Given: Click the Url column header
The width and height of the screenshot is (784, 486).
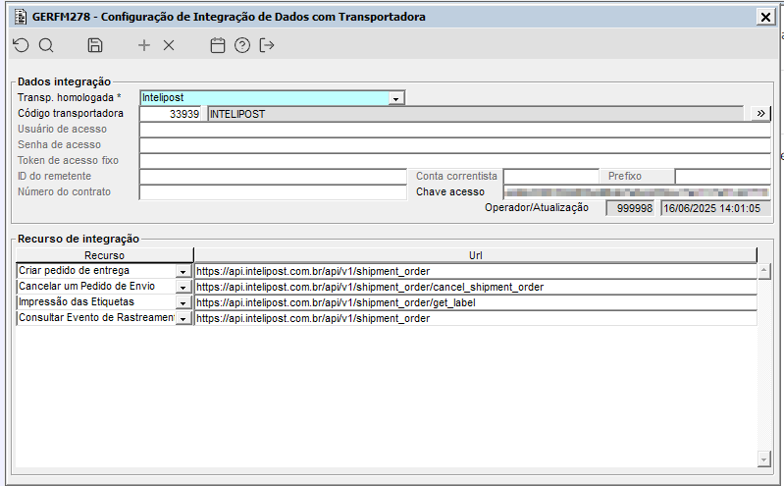Looking at the screenshot, I should click(476, 255).
